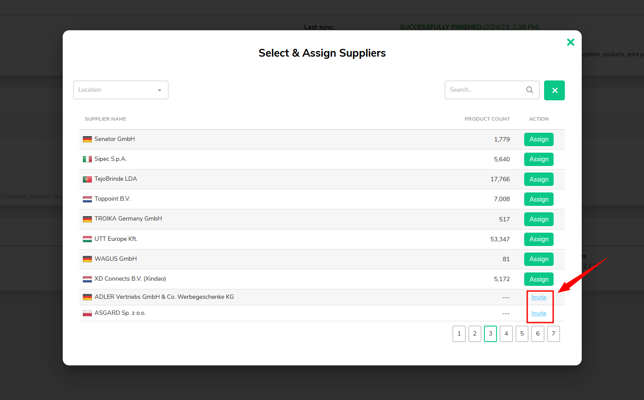644x400 pixels.
Task: Select the TROIKA Germany GmbH name
Action: [128, 218]
